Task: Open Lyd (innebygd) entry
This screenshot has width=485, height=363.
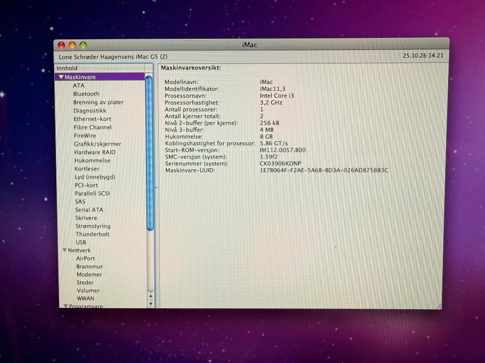Action: [94, 177]
